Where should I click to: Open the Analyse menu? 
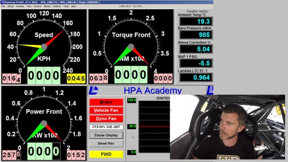click(x=20, y=6)
